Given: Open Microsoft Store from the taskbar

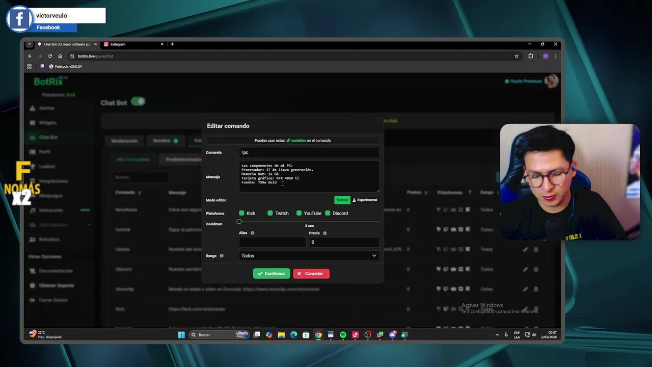Looking at the screenshot, I should tap(306, 335).
